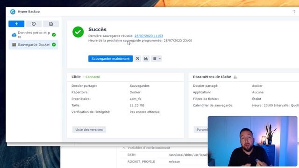Collapse Variables d'environnement in background window

[x=124, y=148]
